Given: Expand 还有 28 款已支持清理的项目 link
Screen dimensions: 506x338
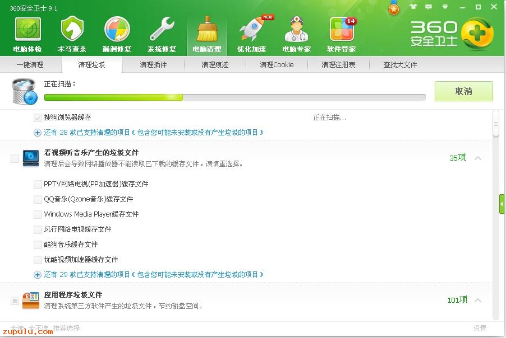Looking at the screenshot, I should pos(153,133).
